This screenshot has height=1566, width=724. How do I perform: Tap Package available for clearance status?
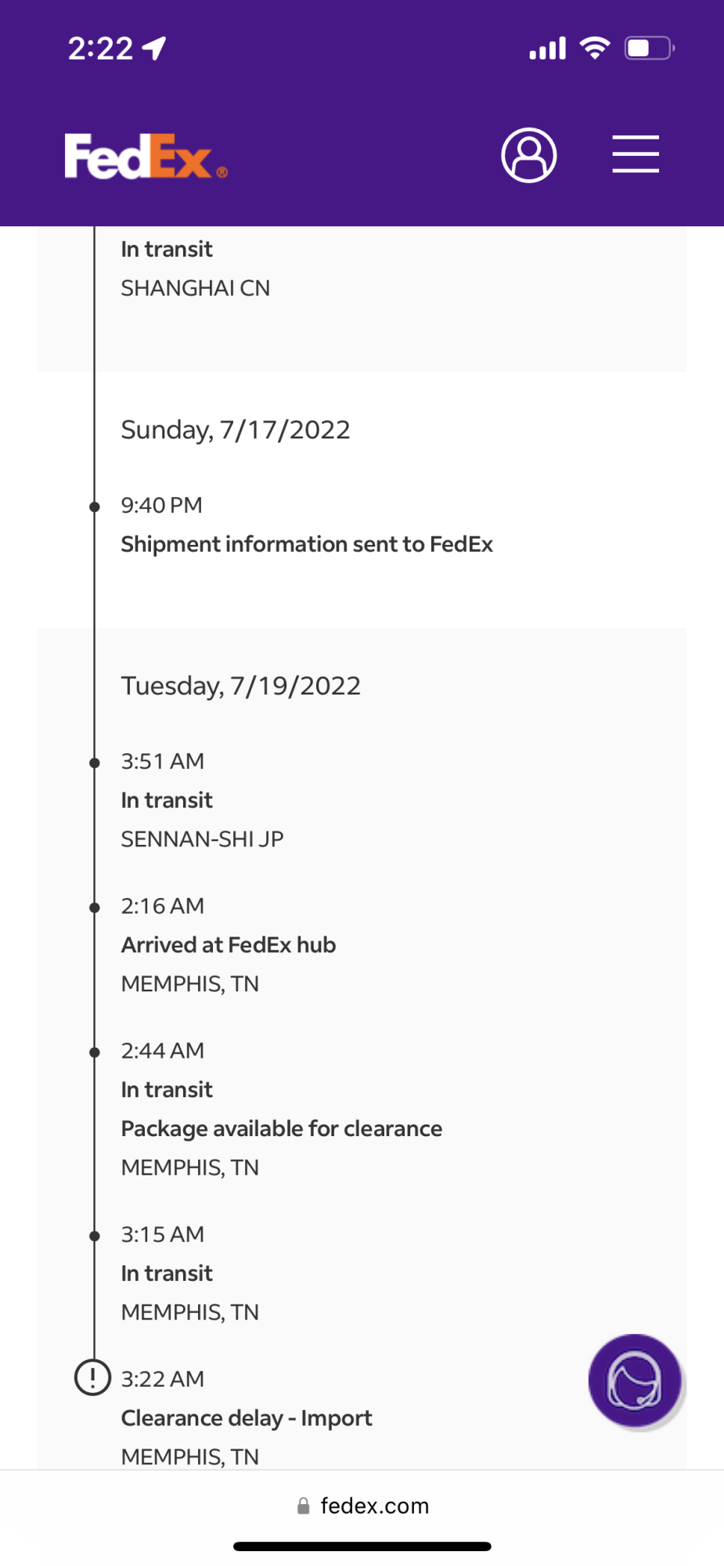point(282,1128)
